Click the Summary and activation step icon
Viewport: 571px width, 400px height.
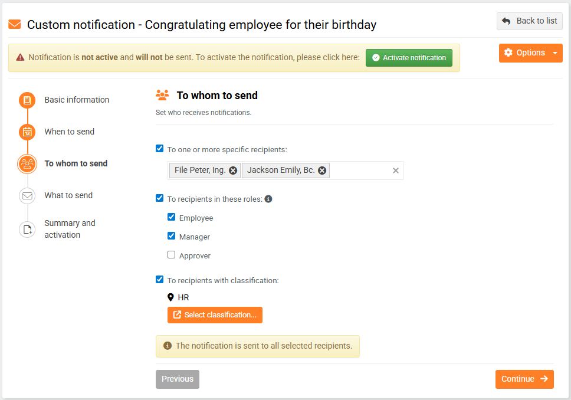27,229
